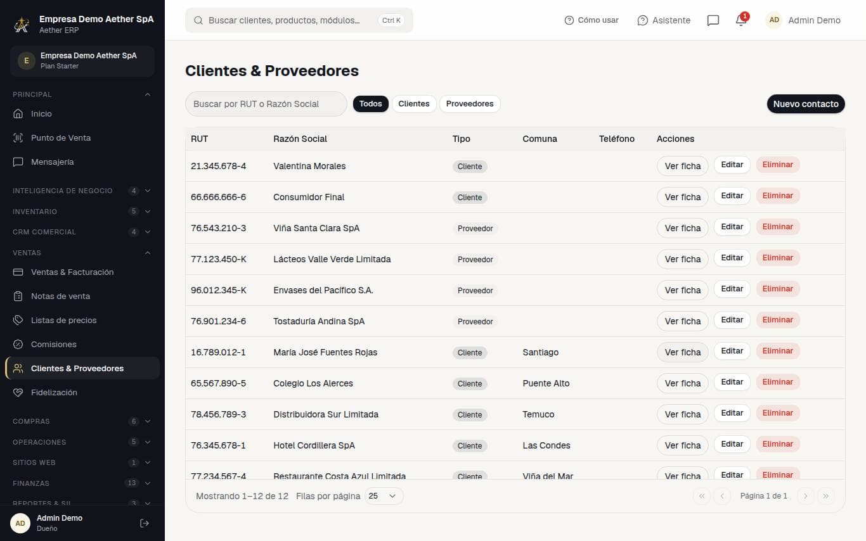Image resolution: width=866 pixels, height=541 pixels.
Task: Open Listas de precios tag icon
Action: (x=18, y=321)
